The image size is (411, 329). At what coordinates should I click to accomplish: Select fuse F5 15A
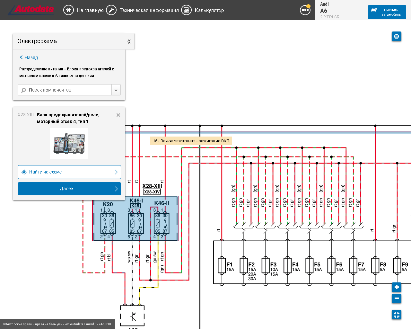[x=309, y=265]
